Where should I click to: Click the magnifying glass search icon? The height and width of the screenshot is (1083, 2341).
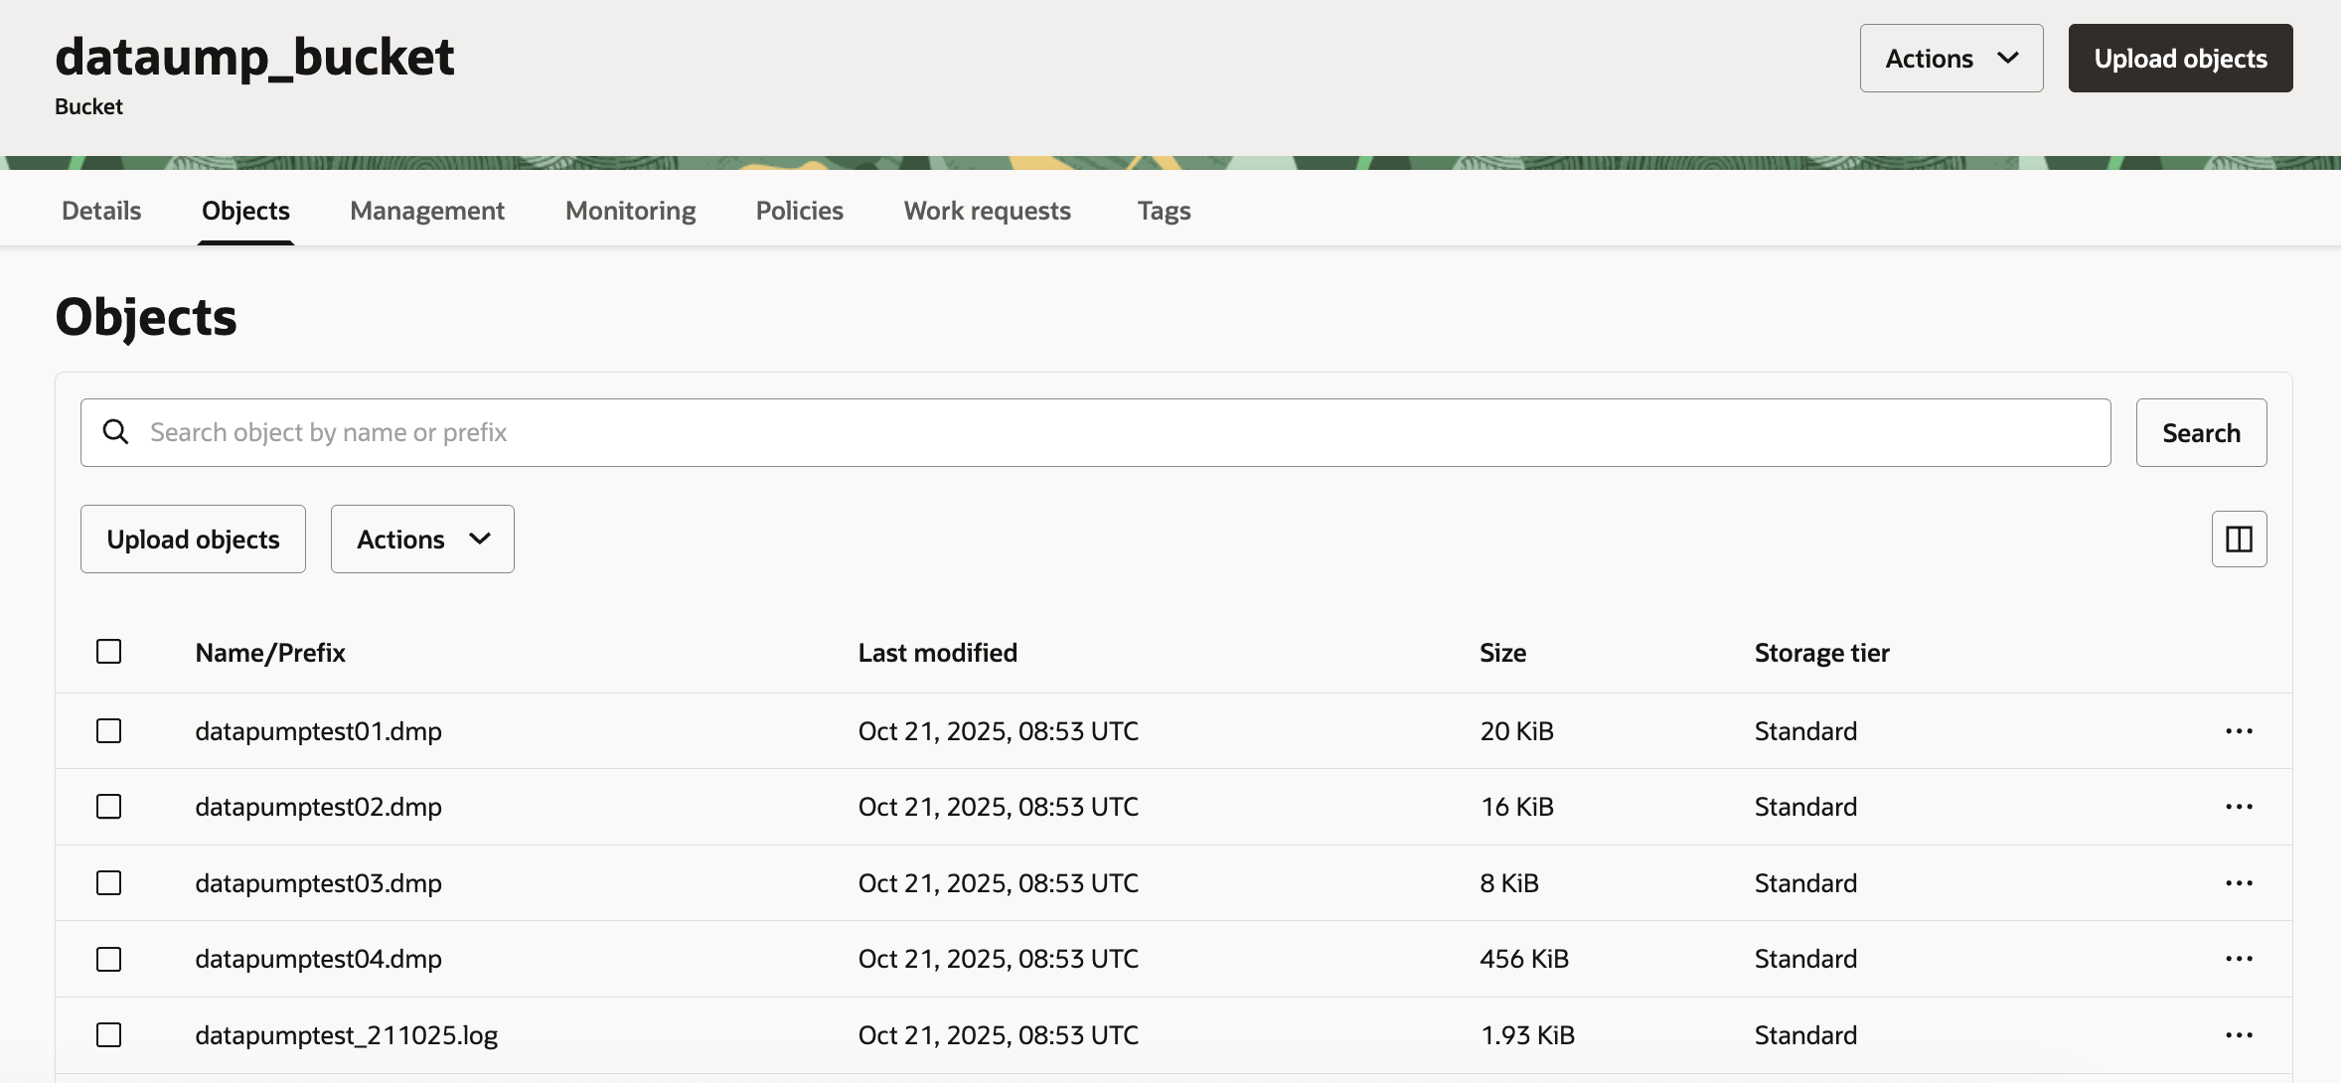(116, 432)
